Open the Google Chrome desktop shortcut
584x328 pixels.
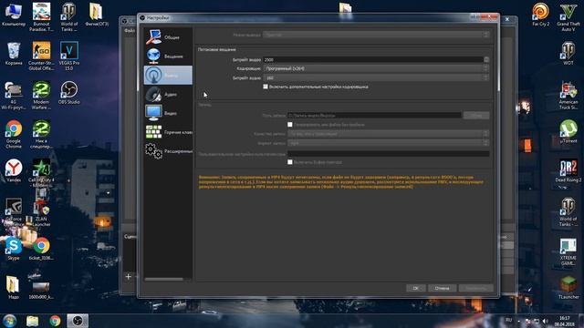pyautogui.click(x=14, y=134)
